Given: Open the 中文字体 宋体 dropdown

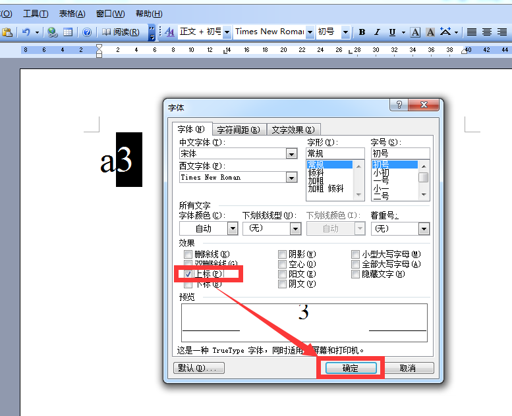Looking at the screenshot, I should tap(291, 153).
